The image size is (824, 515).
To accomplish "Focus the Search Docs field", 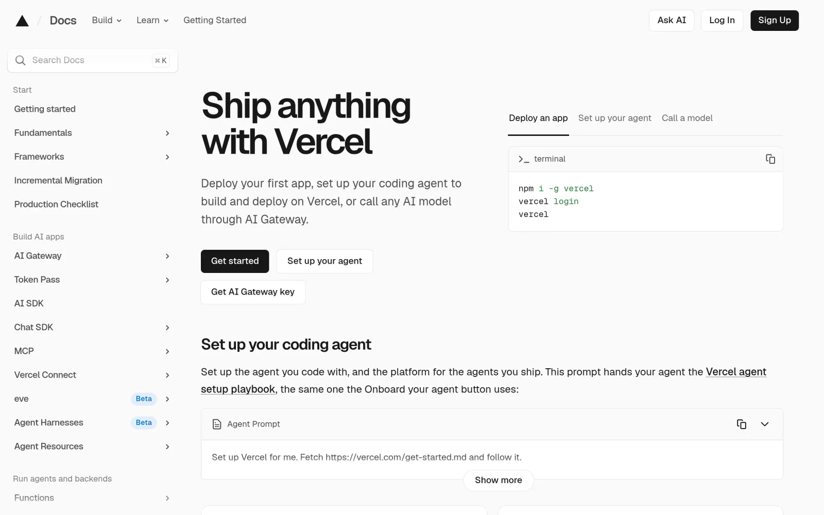I will pyautogui.click(x=93, y=60).
